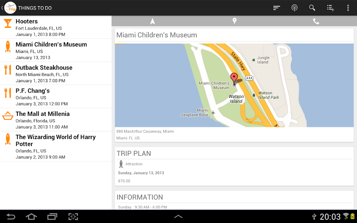357x223 pixels.
Task: Click the A1A highway shield
Action: click(249, 78)
